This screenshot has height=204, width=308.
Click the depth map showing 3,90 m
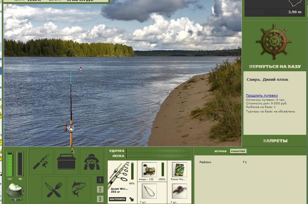point(274,8)
